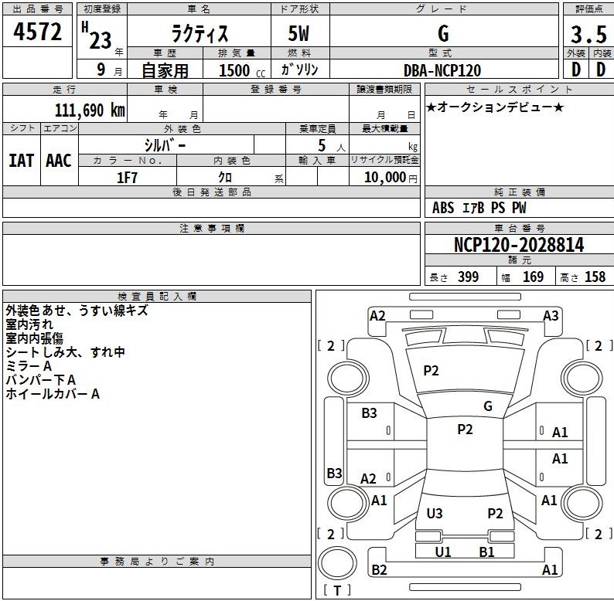Image resolution: width=614 pixels, height=601 pixels.
Task: Click sales point ★オークションデビュー★
Action: 495,107
